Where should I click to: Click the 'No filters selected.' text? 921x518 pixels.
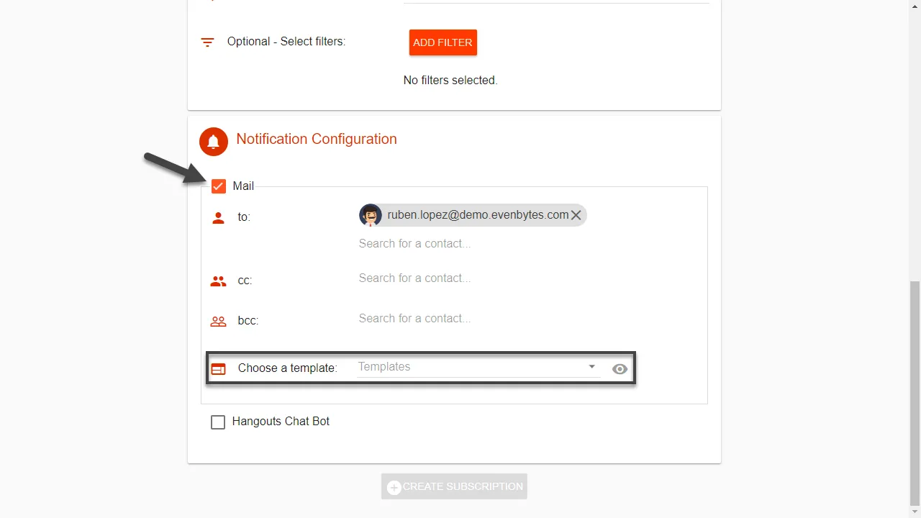click(x=450, y=81)
